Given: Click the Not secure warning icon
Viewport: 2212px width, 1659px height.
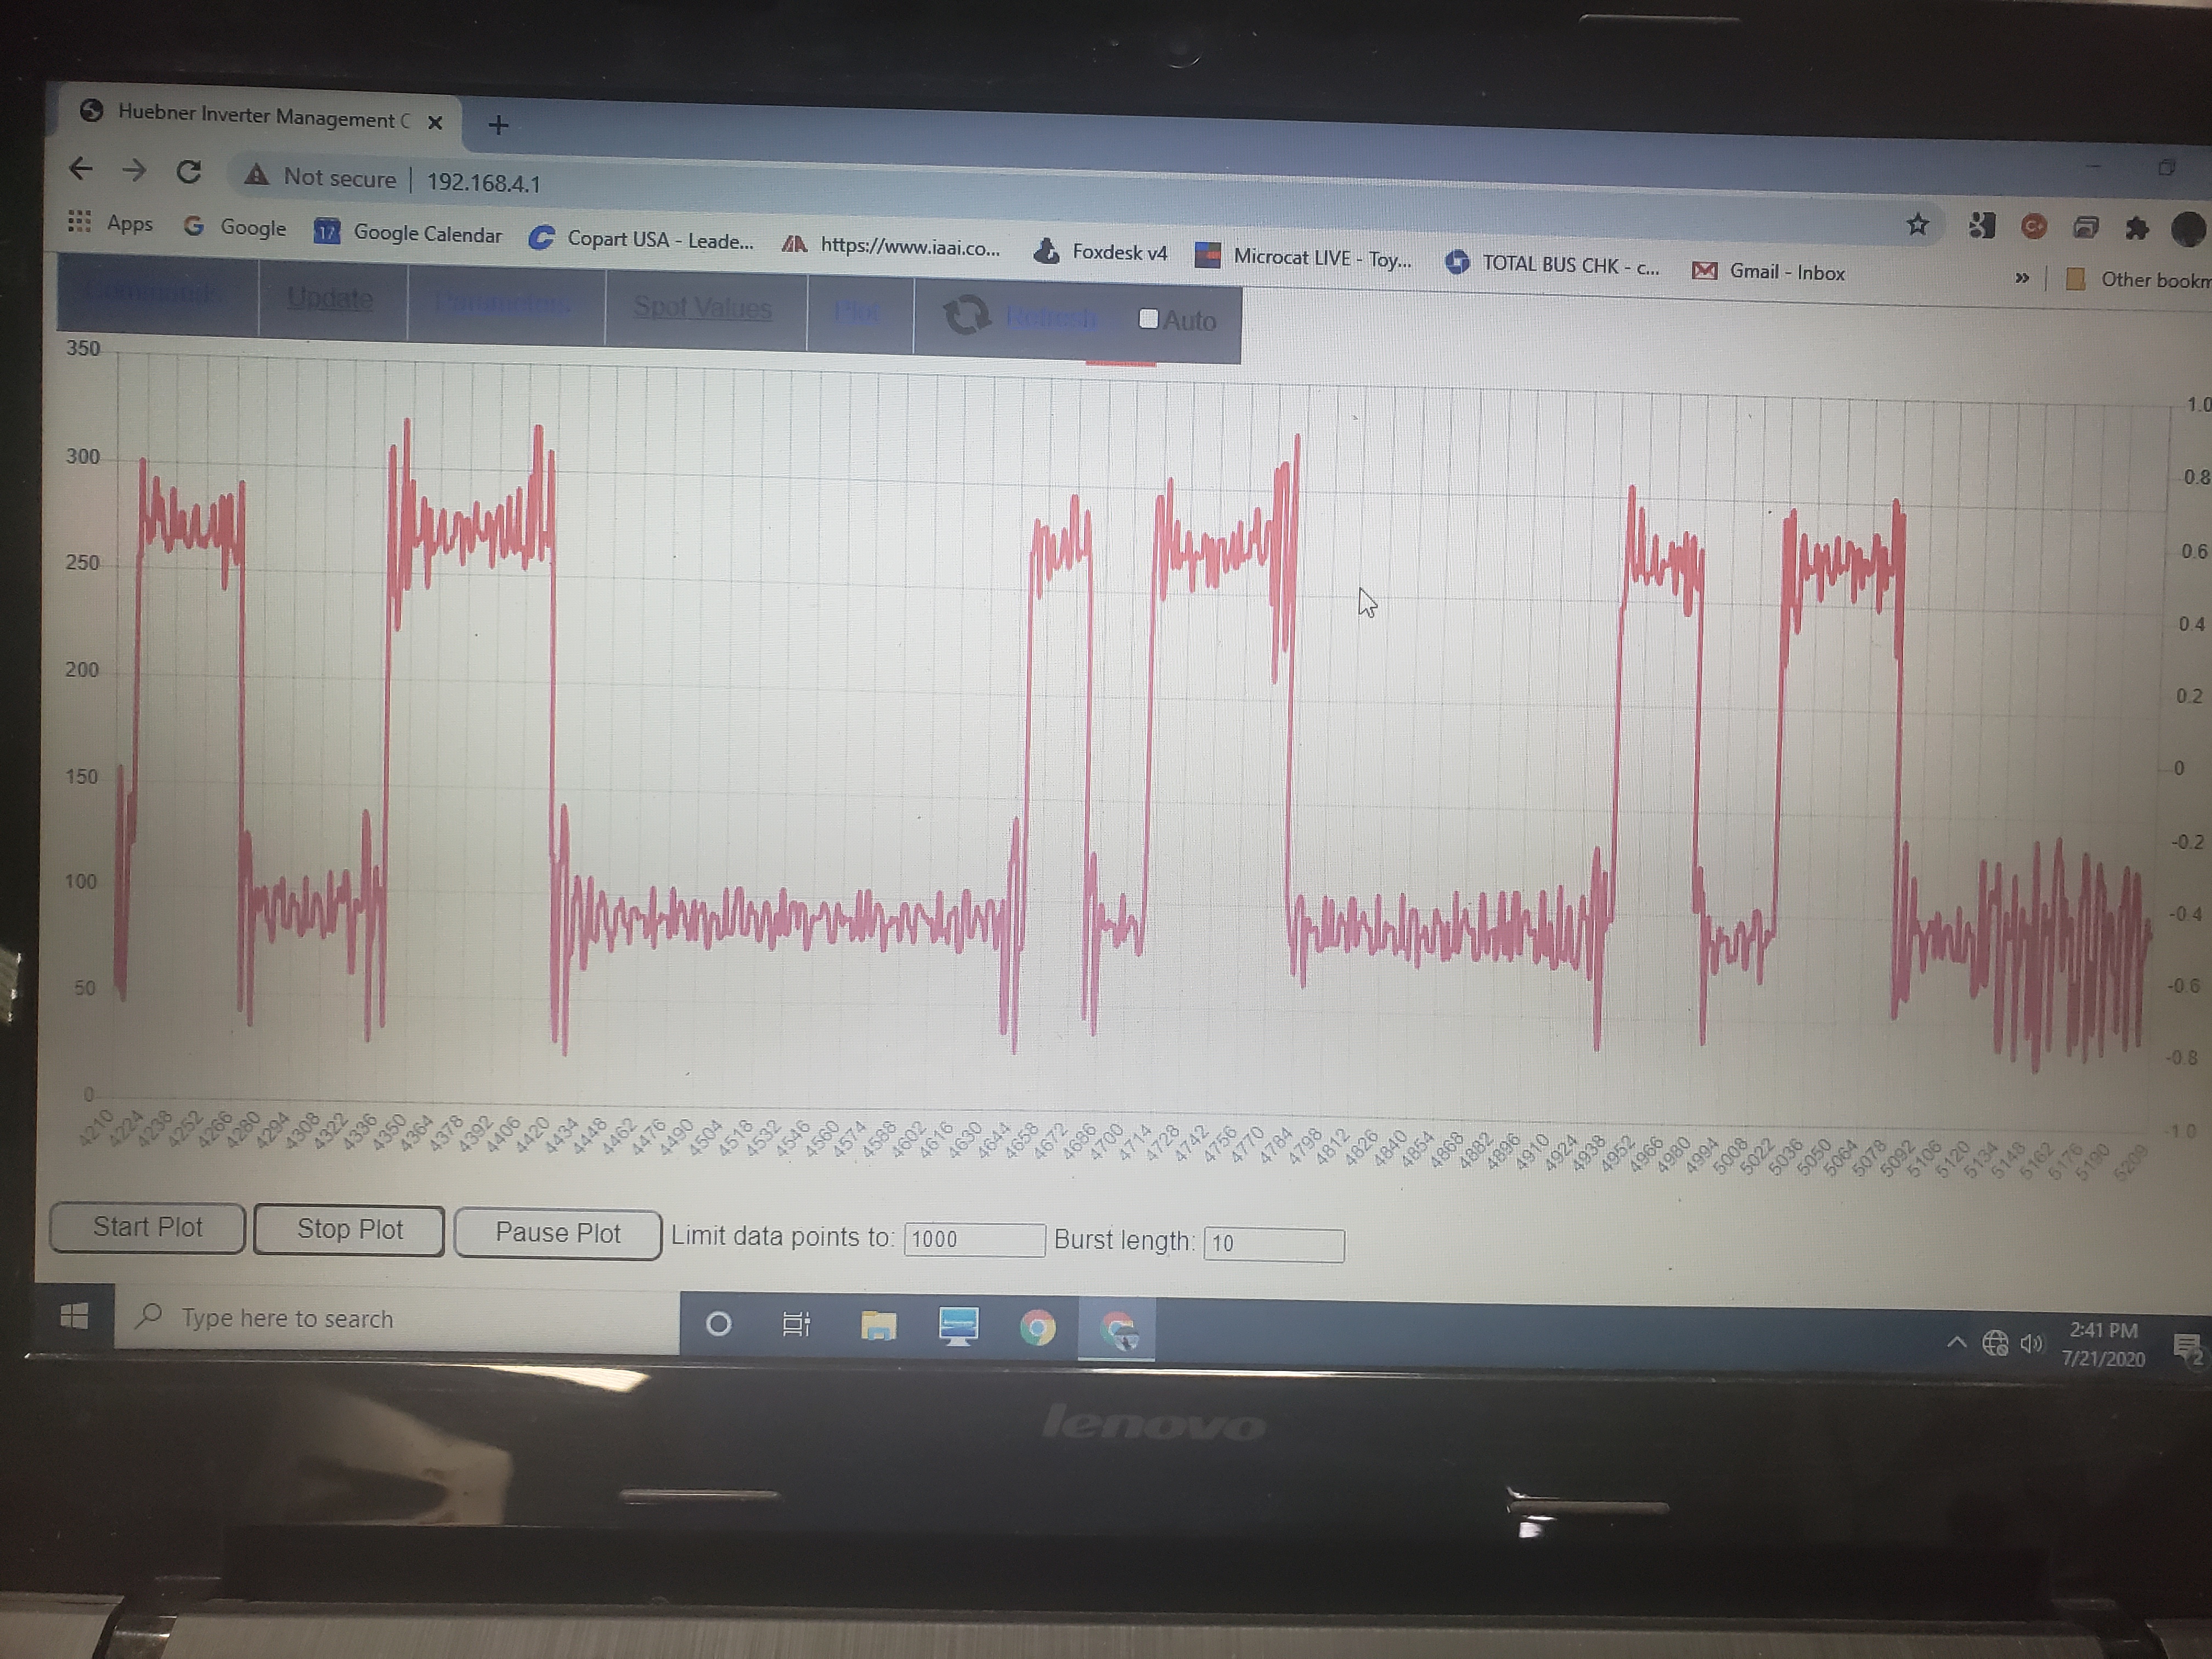Looking at the screenshot, I should click(x=257, y=175).
